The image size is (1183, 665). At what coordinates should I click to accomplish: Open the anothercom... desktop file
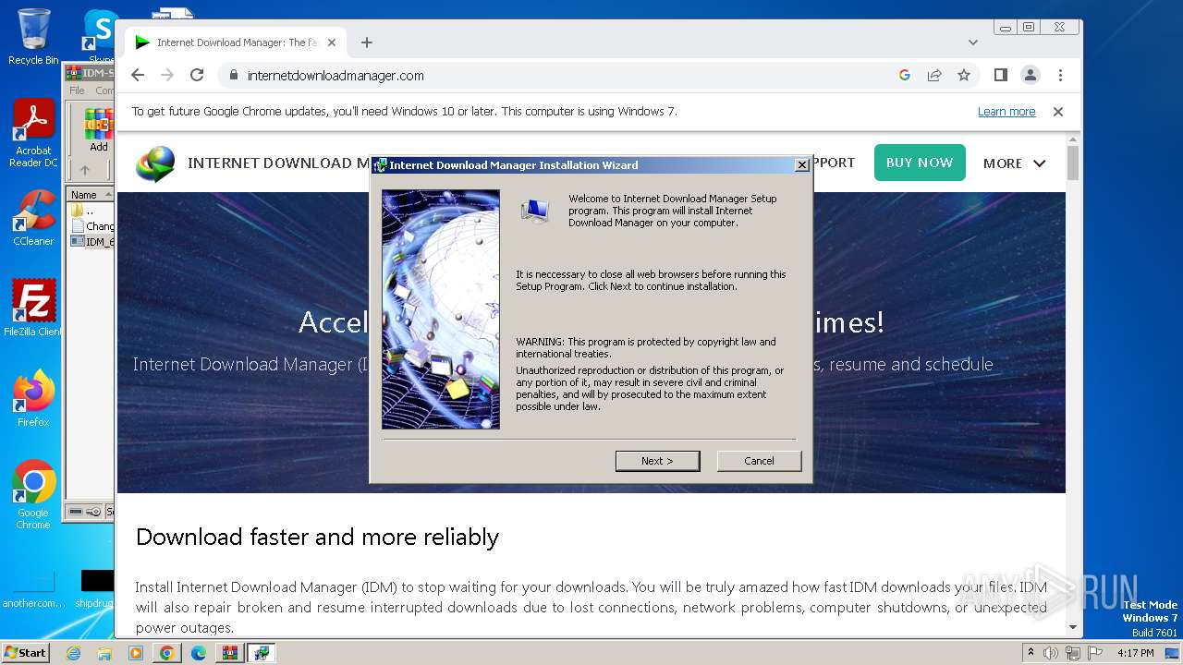(x=33, y=588)
